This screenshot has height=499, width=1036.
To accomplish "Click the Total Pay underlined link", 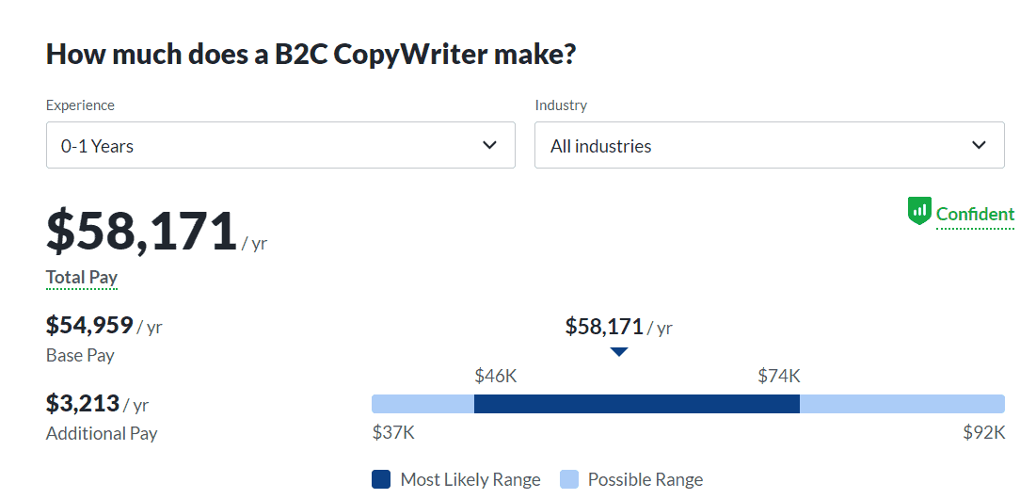I will (x=82, y=278).
